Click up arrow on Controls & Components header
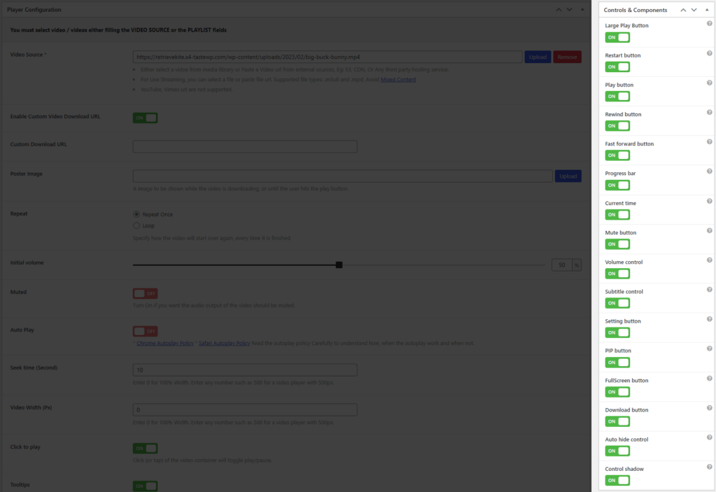The image size is (716, 492). click(x=683, y=10)
